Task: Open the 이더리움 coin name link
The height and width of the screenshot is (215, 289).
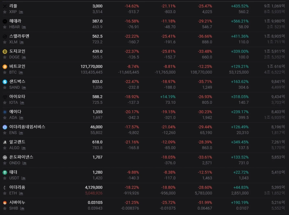Action: [x=17, y=187]
